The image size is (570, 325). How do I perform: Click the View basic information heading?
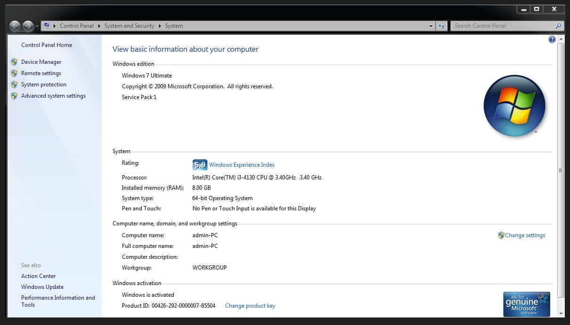(185, 49)
